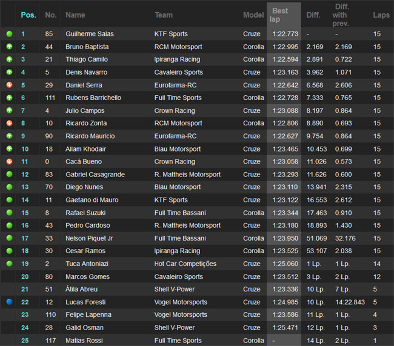Click the red down arrow for Cacá Bueno
The width and height of the screenshot is (394, 346).
[9, 161]
